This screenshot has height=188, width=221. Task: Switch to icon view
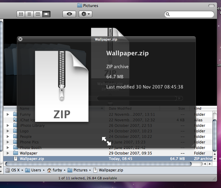(x=21, y=14)
